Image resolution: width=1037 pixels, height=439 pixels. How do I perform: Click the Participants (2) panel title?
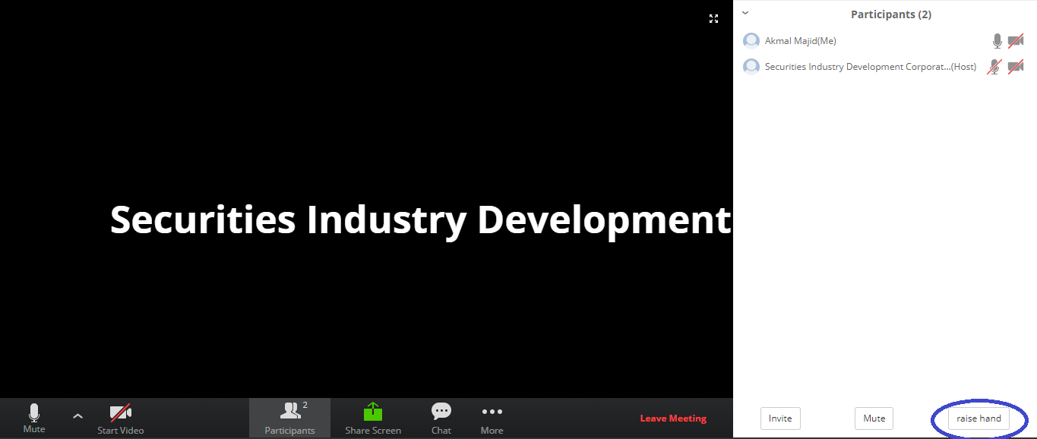(x=891, y=14)
